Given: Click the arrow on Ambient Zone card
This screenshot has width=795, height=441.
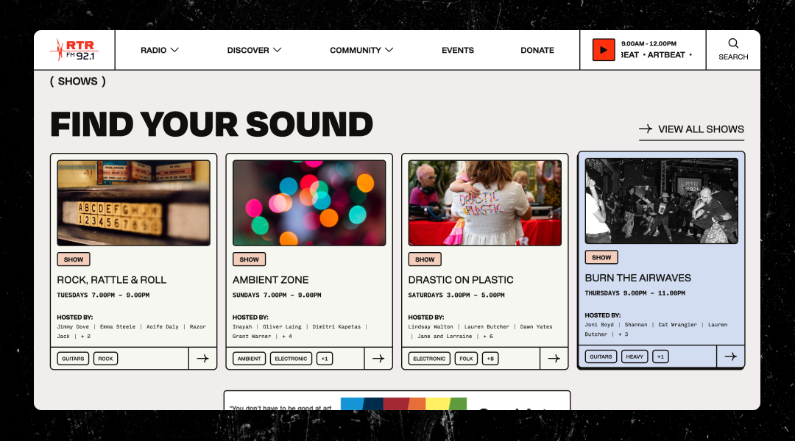Looking at the screenshot, I should click(x=378, y=359).
